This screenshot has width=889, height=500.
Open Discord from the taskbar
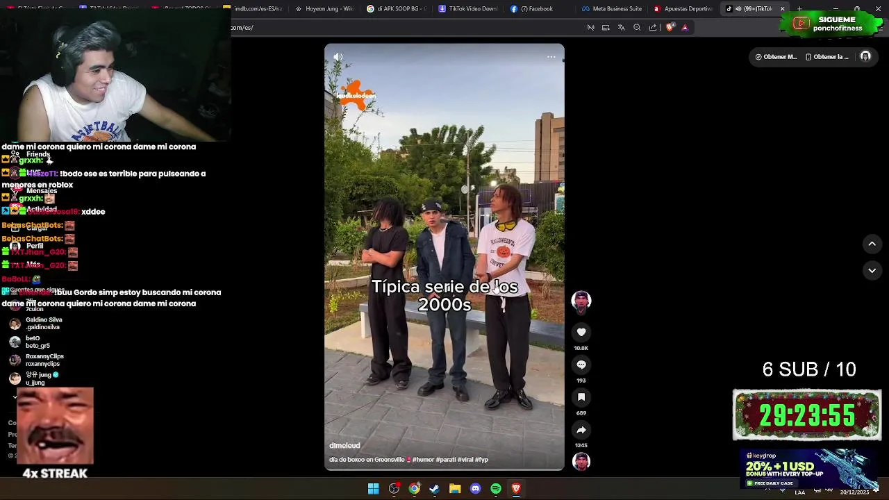pos(475,489)
